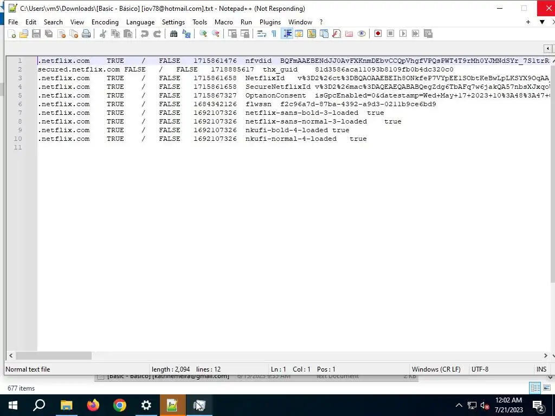Viewport: 555px width, 416px height.
Task: Click the macro Playback icon
Action: tap(403, 34)
